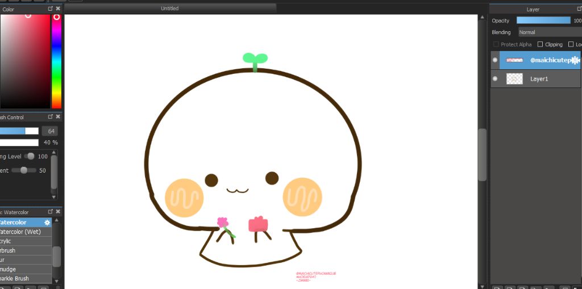Viewport: 582px width, 289px height.
Task: Click the brush list scrollbar thumb
Action: (x=56, y=257)
